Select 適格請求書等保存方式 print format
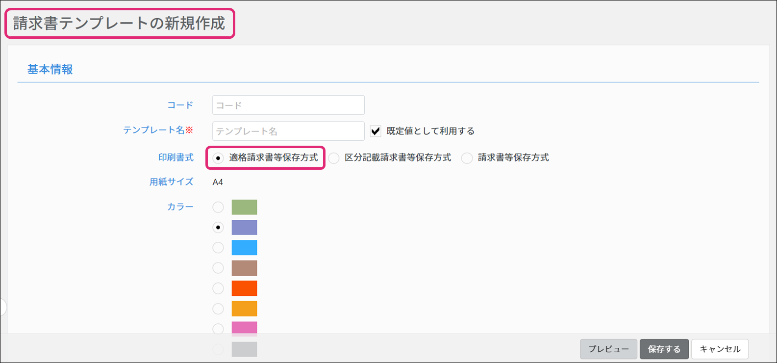This screenshot has height=363, width=777. point(218,158)
